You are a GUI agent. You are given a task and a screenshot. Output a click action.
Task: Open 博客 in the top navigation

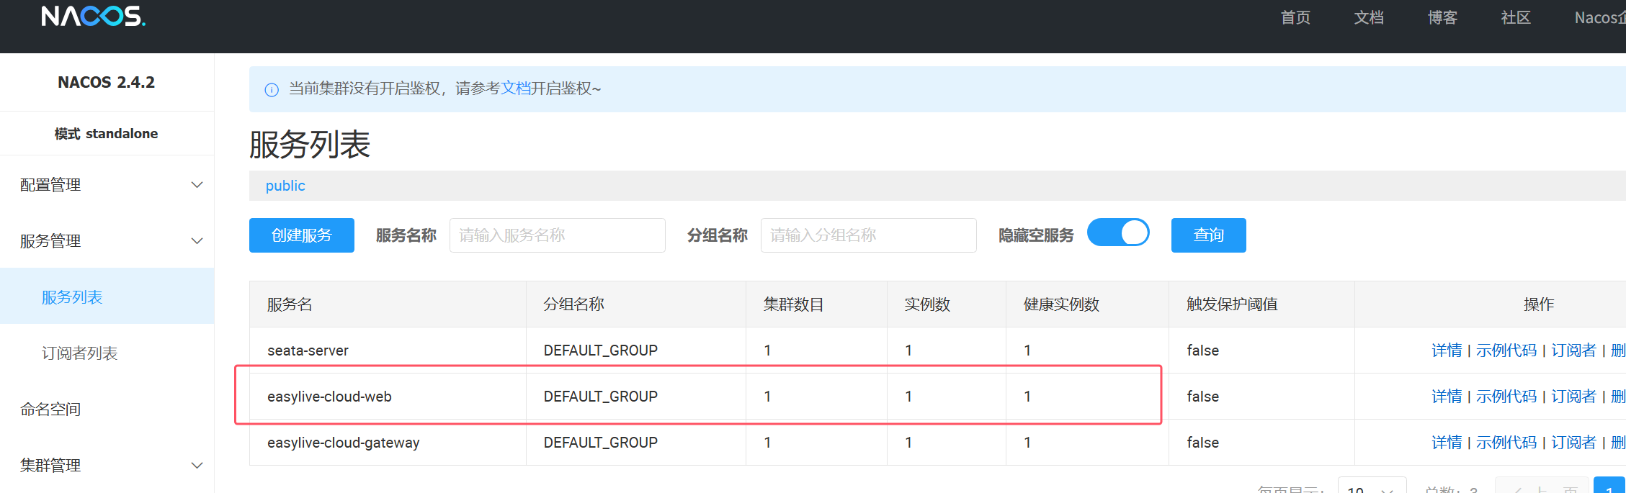[x=1442, y=17]
